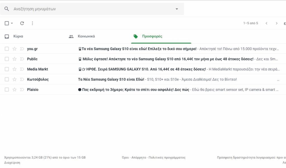
Task: Open the Κωτσόβολος Τα Νέα Samsung email
Action: click(143, 79)
